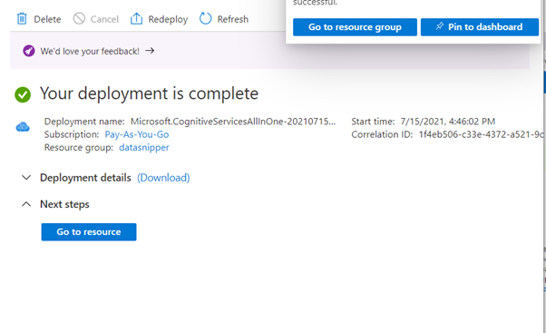
Task: Expand the Deployment details section chevron
Action: (26, 178)
